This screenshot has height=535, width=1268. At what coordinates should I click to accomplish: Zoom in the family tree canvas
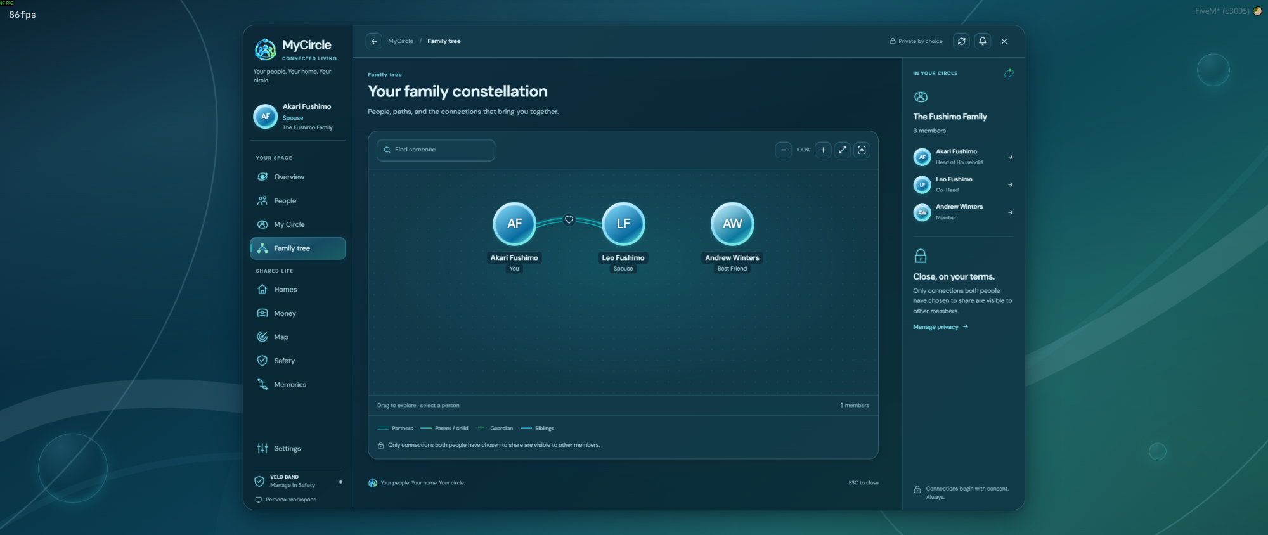coord(823,150)
